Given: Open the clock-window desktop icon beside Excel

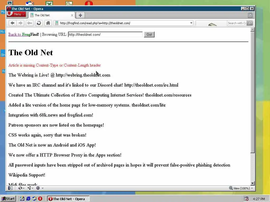Looking at the screenshot, I should (x=69, y=3).
